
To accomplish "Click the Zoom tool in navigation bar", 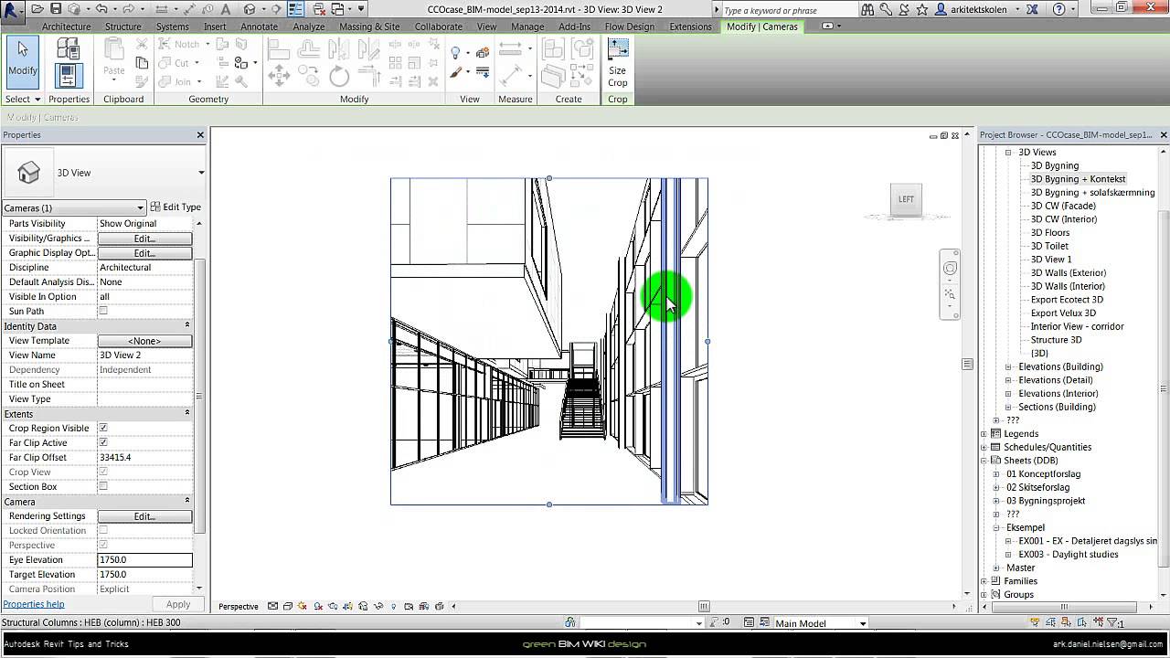I will coord(950,294).
